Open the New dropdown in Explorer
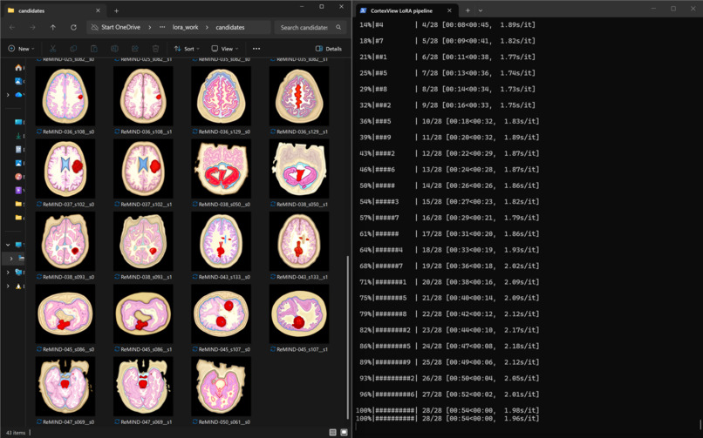The height and width of the screenshot is (438, 703). tap(21, 48)
